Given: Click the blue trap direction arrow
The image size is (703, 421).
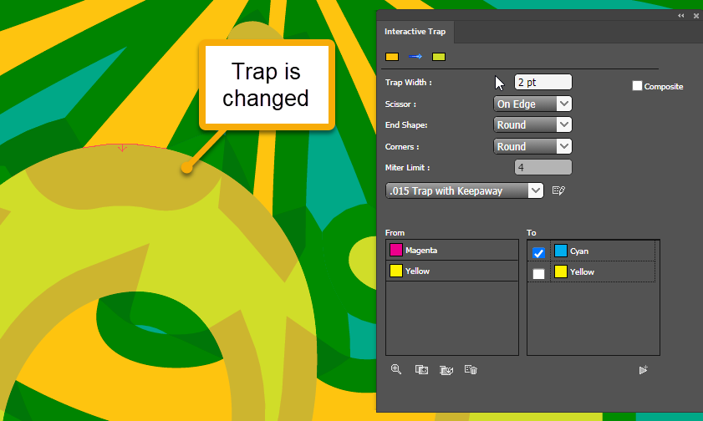Looking at the screenshot, I should 415,57.
